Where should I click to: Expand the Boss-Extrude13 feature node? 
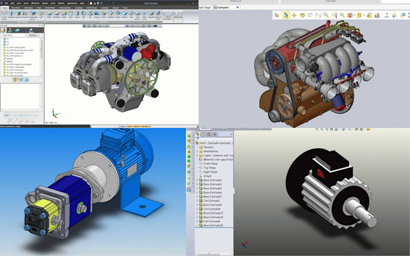coord(197,213)
